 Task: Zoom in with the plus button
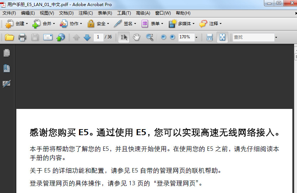point(172,37)
